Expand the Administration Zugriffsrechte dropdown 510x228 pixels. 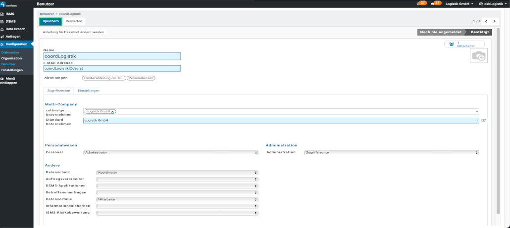click(x=391, y=152)
